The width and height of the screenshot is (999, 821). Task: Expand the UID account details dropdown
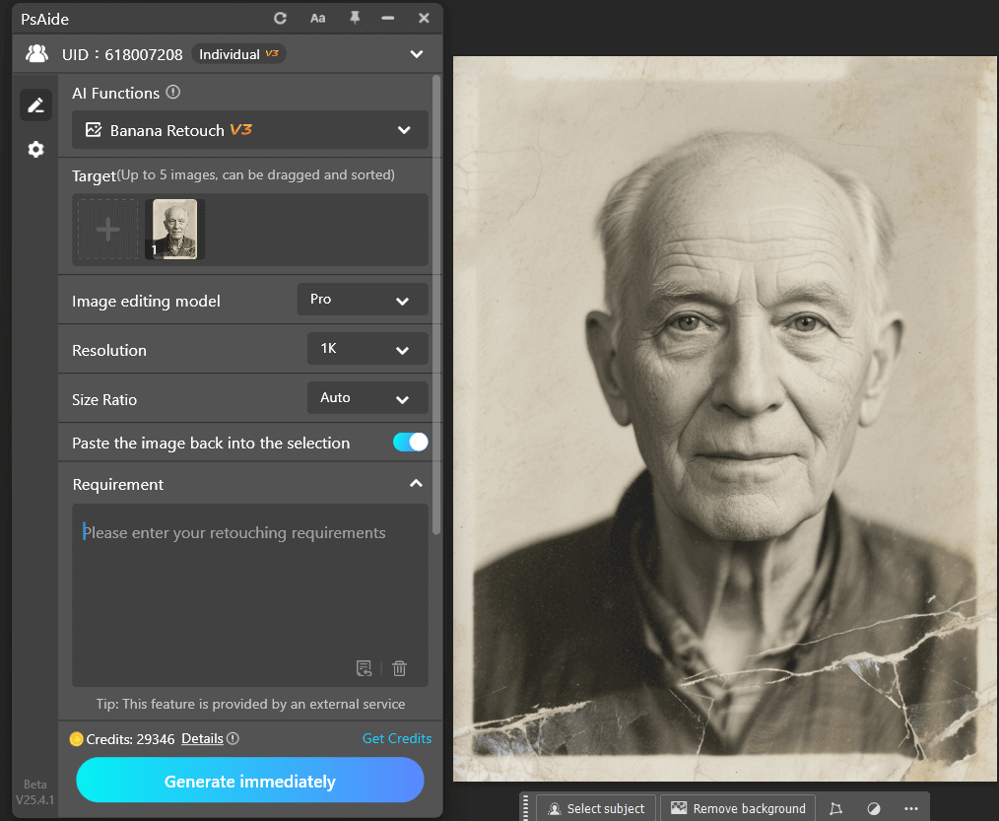click(416, 54)
